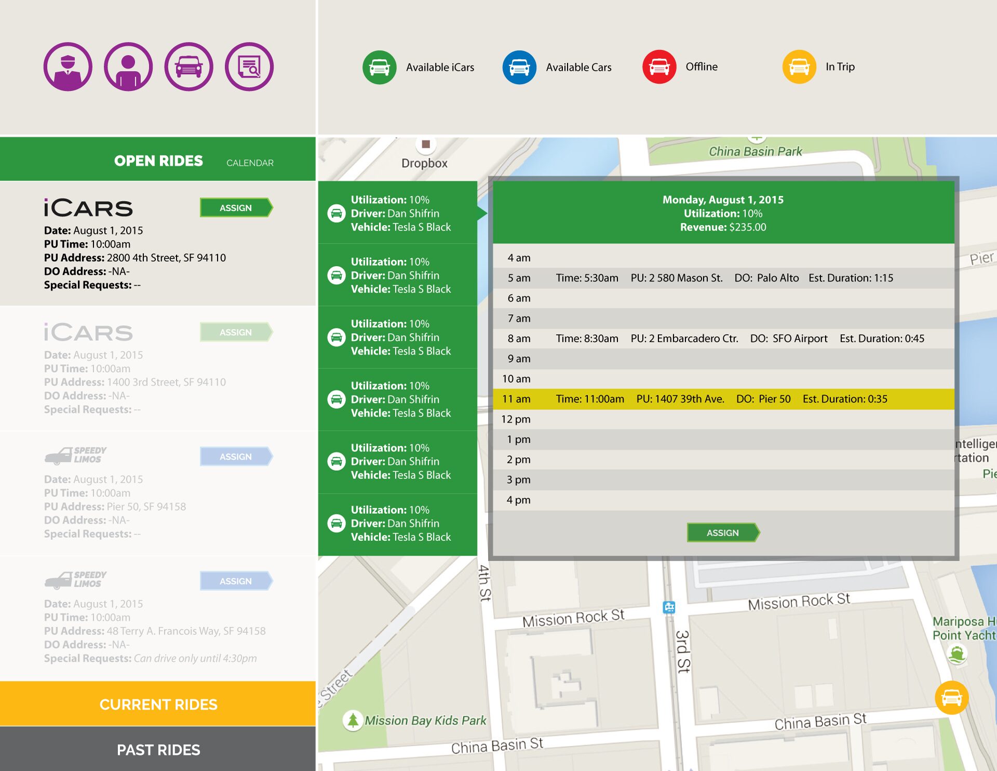Filter map by green Available iCars icon
This screenshot has width=997, height=771.
[x=380, y=67]
